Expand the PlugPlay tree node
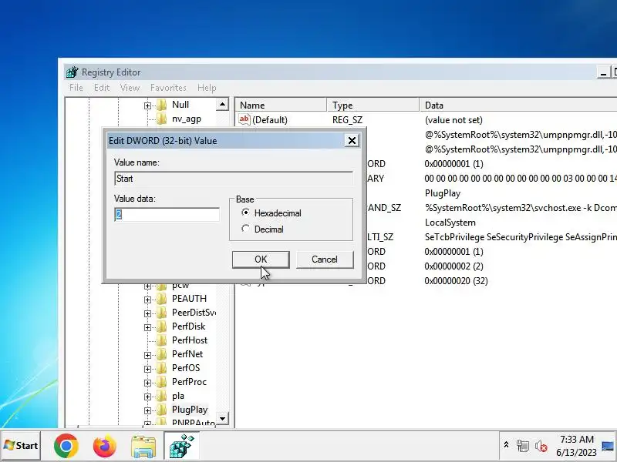This screenshot has width=617, height=462. 147,410
